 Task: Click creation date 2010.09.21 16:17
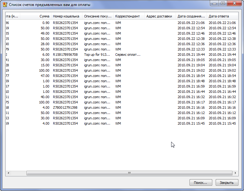(191, 102)
